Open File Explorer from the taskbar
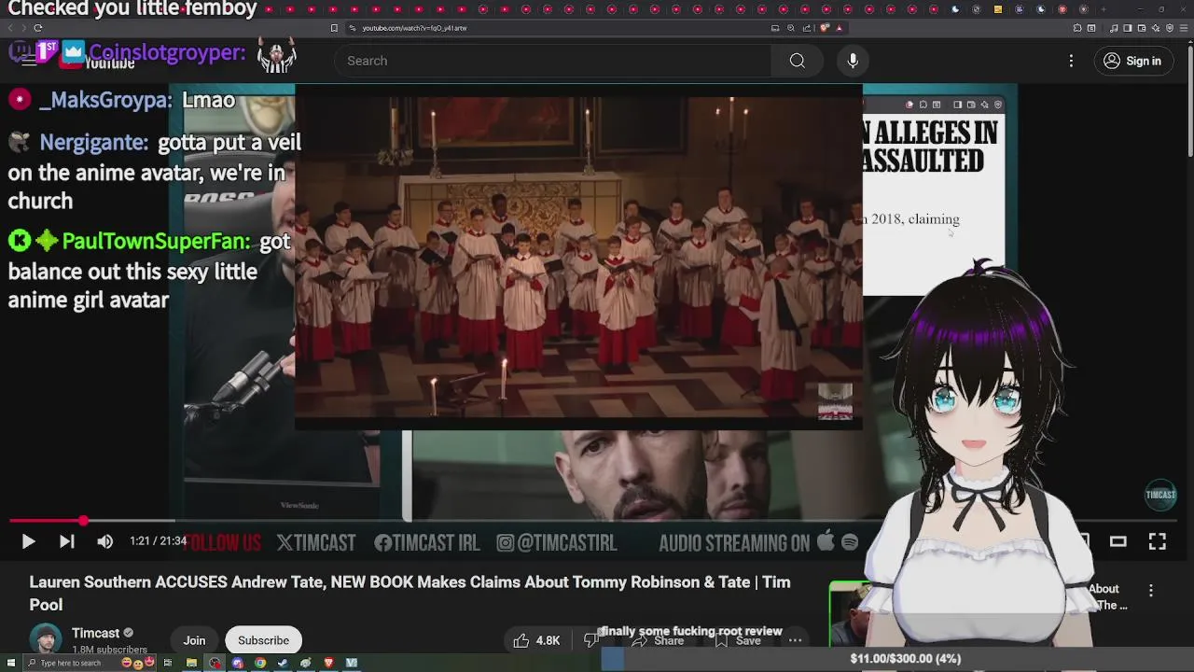 (191, 663)
